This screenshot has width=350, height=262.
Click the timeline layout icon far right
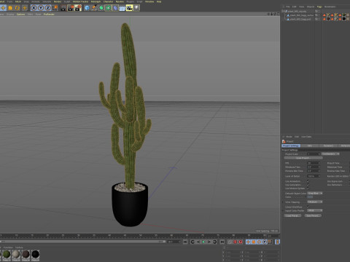[x=277, y=242]
